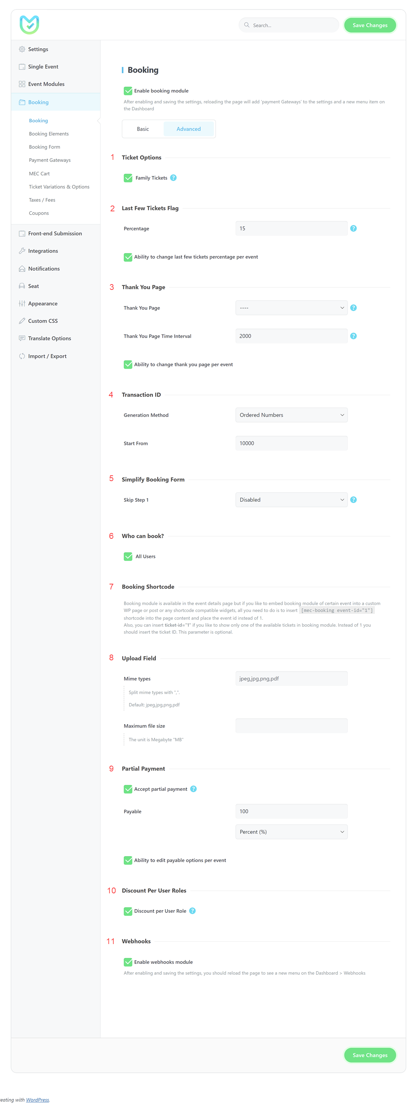Toggle ability to edit payable options per event
The height and width of the screenshot is (1107, 417).
tap(128, 860)
